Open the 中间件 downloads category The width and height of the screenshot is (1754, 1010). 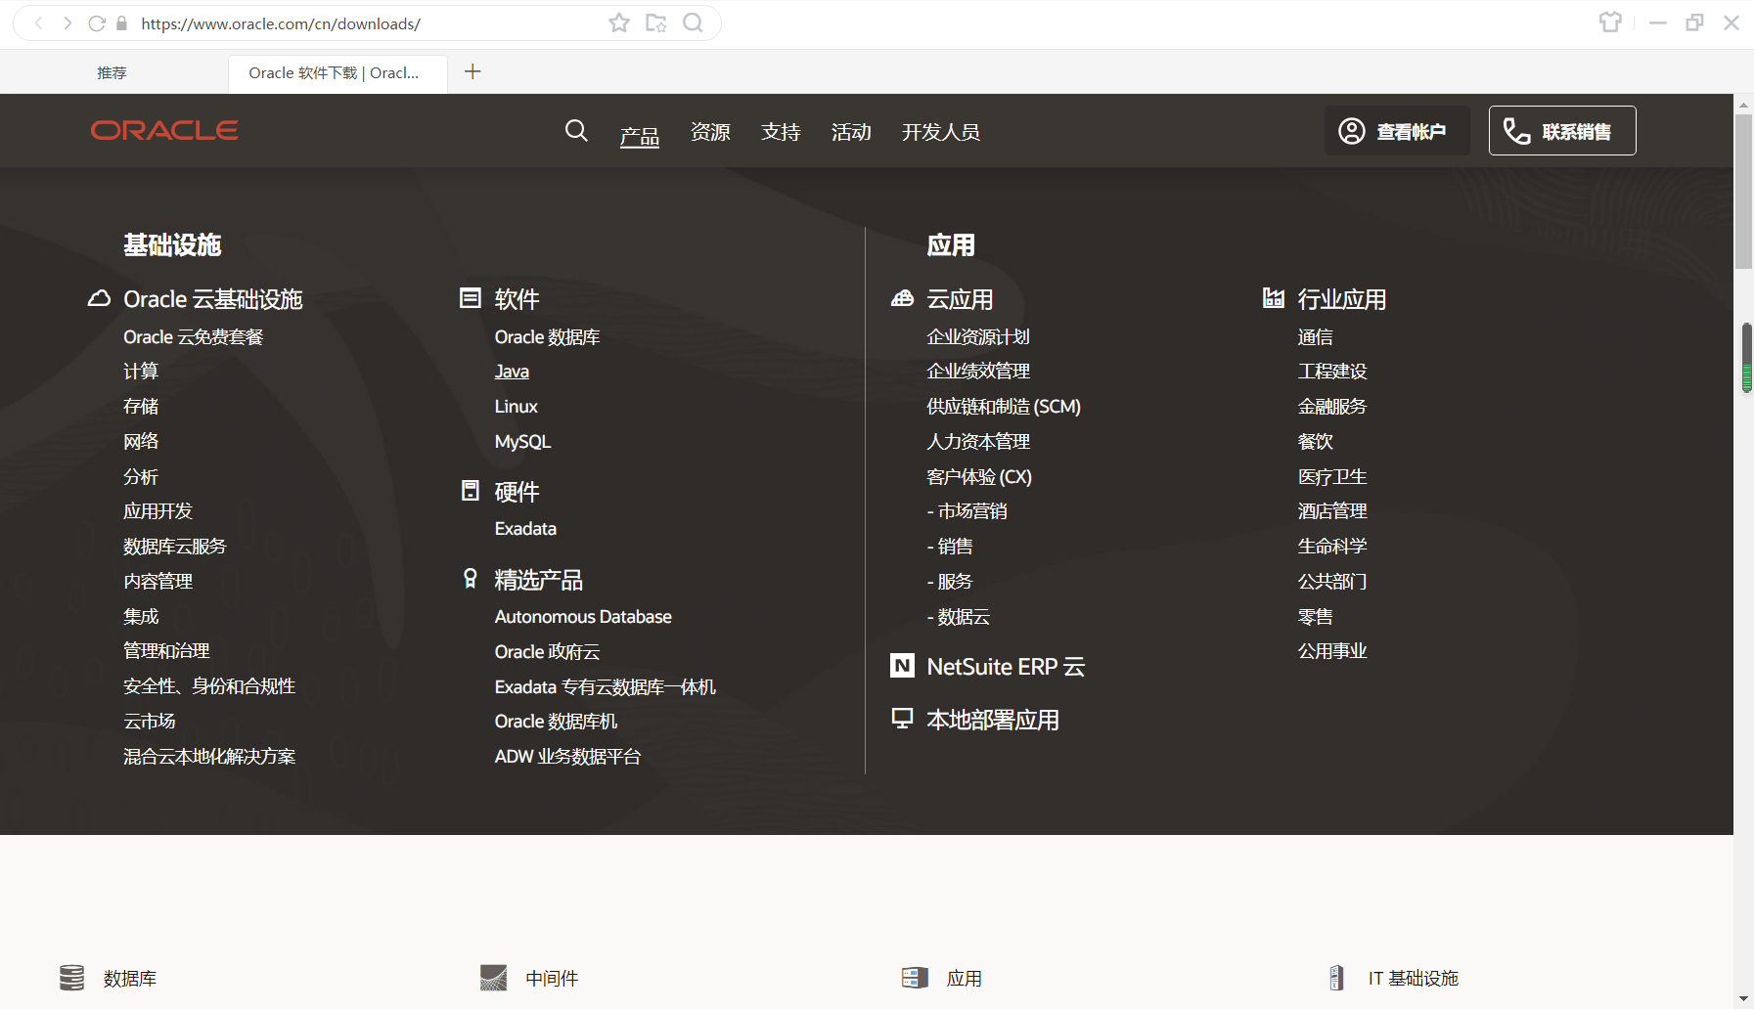coord(552,979)
